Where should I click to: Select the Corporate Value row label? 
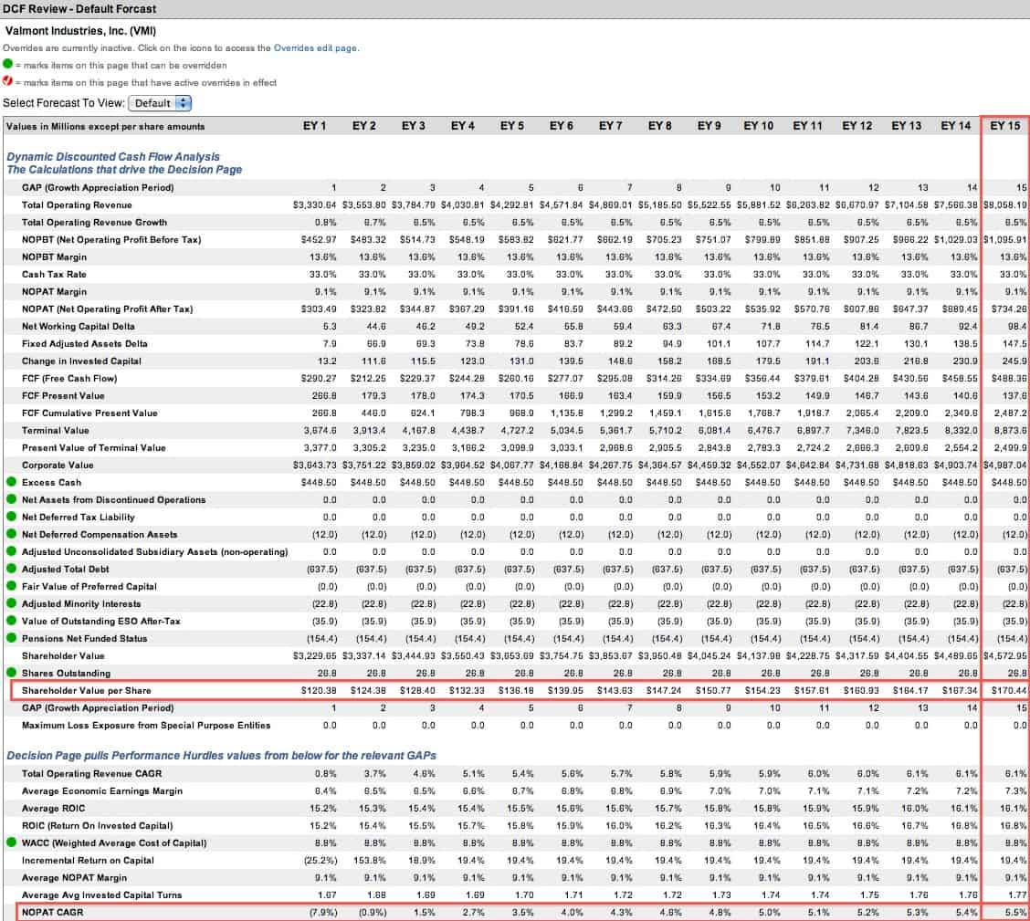click(x=58, y=465)
